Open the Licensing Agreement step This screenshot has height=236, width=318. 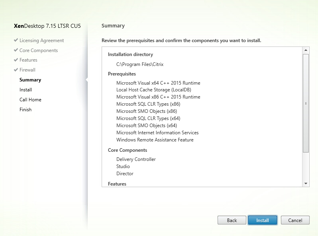41,41
